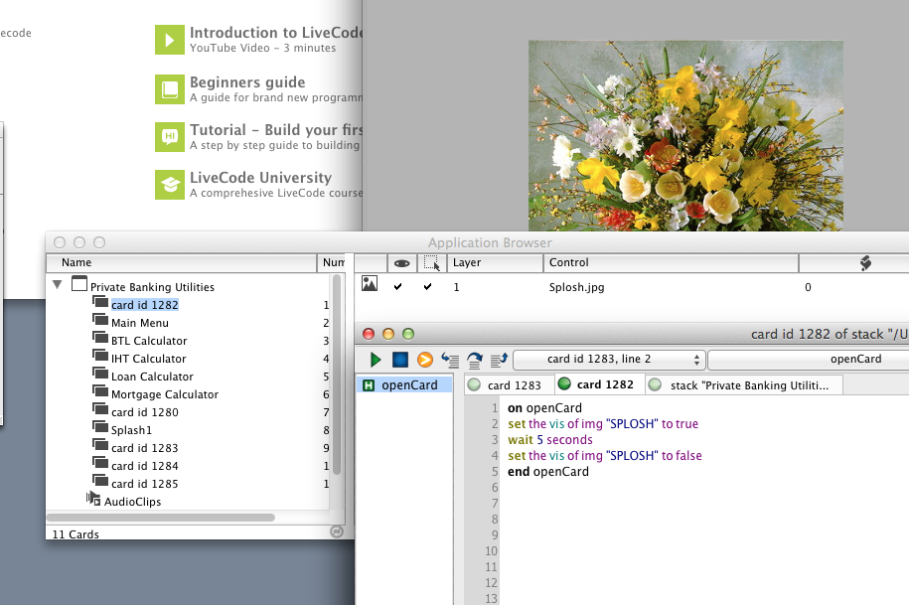
Task: Click the Step Into debug icon
Action: point(450,360)
